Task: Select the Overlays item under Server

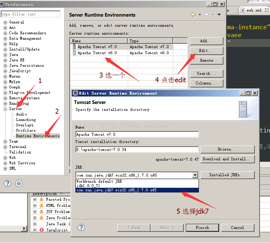Action: point(25,125)
